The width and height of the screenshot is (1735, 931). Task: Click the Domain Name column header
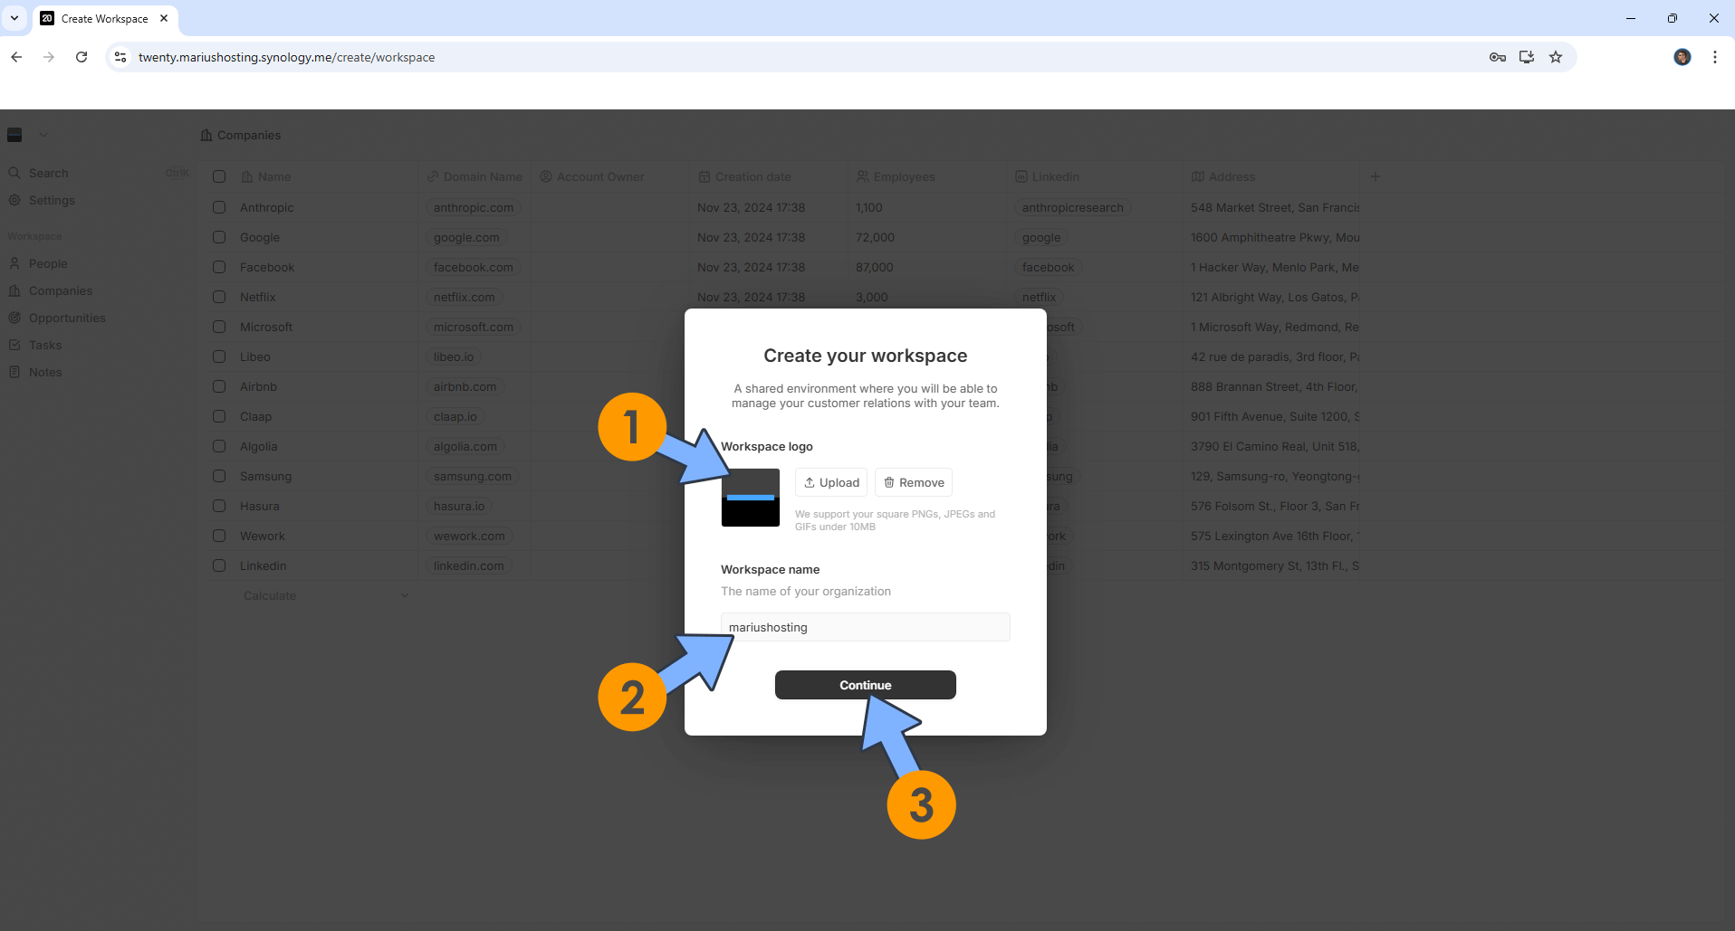click(x=475, y=176)
